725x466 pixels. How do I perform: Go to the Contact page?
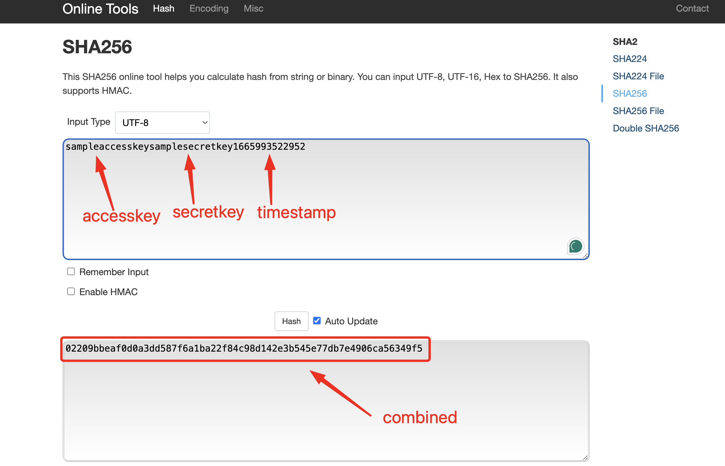click(692, 8)
